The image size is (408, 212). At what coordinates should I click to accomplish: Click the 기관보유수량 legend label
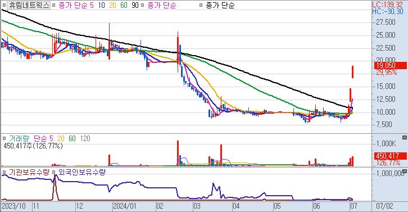29,172
